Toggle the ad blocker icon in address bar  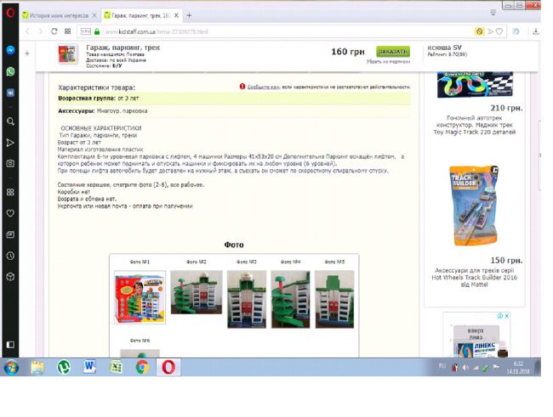[479, 31]
